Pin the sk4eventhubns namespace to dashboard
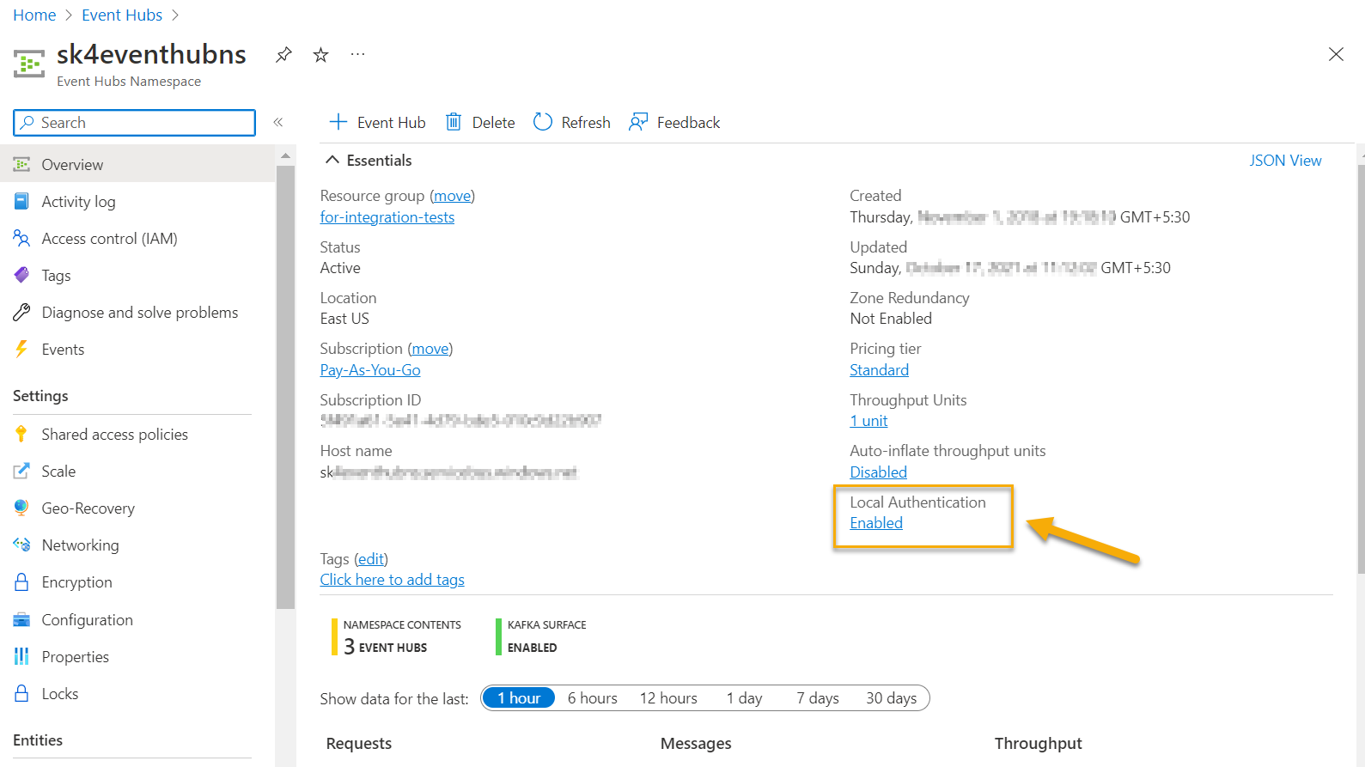The image size is (1365, 767). pyautogui.click(x=283, y=55)
